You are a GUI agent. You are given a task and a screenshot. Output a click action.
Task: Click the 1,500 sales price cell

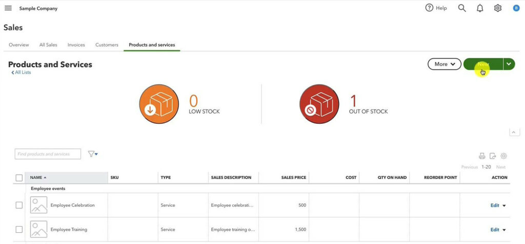click(x=284, y=230)
